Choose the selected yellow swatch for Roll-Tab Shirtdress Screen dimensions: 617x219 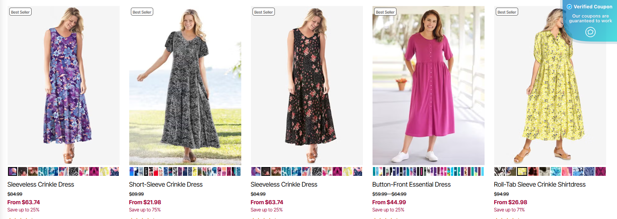coord(522,171)
